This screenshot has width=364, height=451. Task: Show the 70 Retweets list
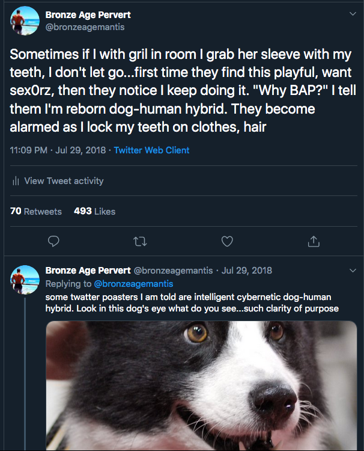click(x=36, y=211)
